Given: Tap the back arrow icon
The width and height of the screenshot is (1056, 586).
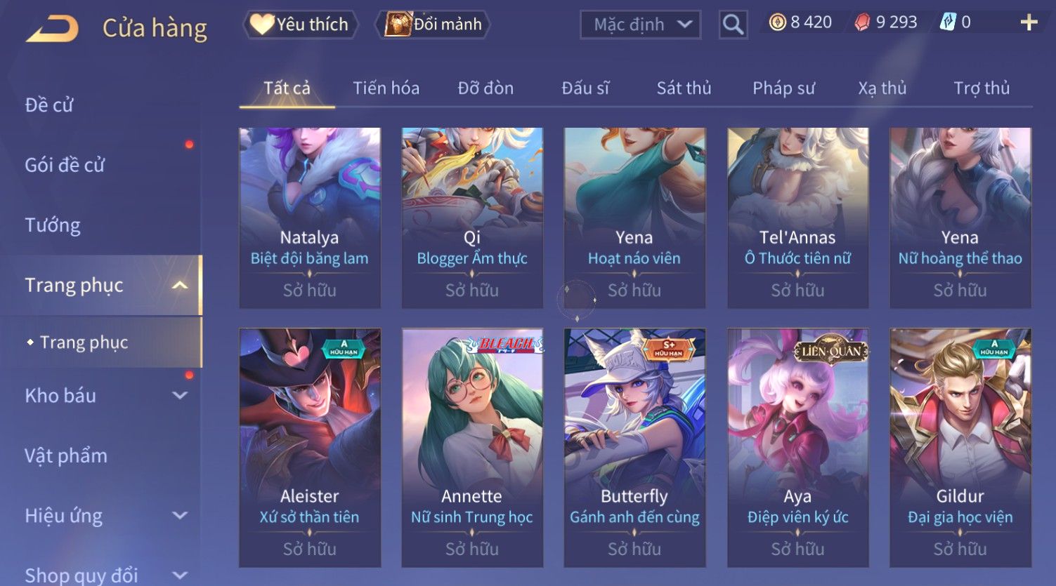Looking at the screenshot, I should pyautogui.click(x=52, y=29).
